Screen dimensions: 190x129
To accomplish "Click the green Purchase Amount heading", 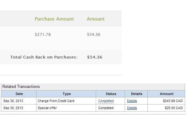I will [54, 19].
